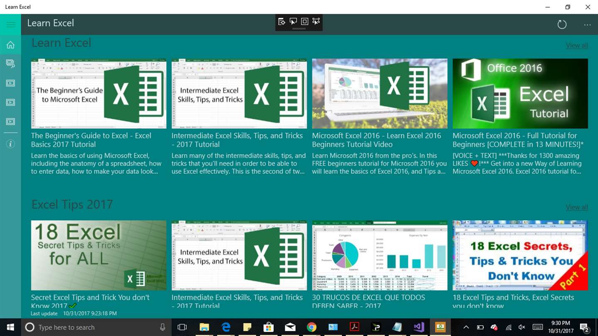Go to the Home section in sidebar
This screenshot has height=336, width=598.
coord(10,45)
